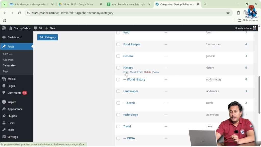Tick the World History checkbox
This screenshot has width=261, height=147.
point(118,79)
